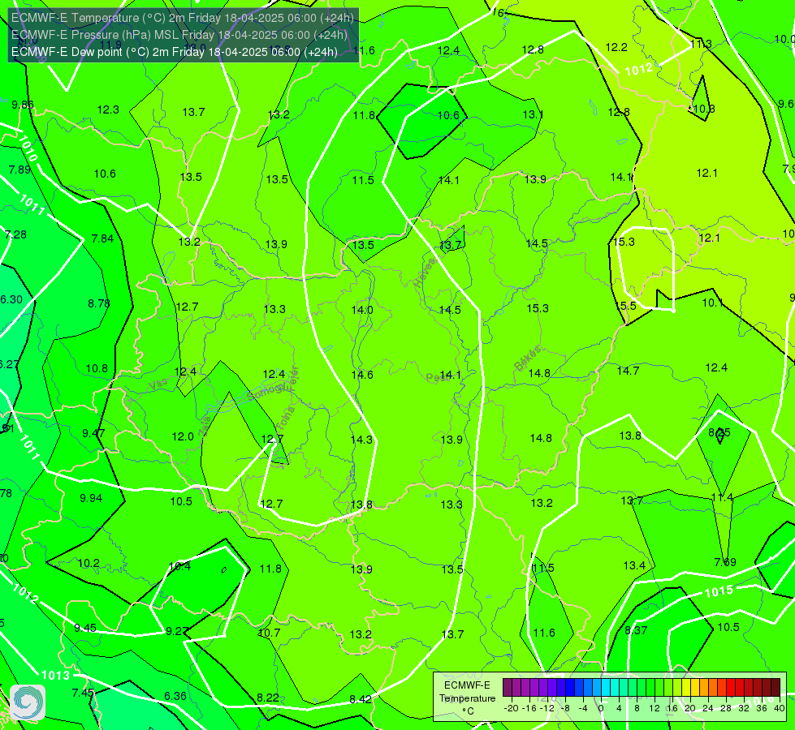
Task: Click the 12.2 value
Action: (x=616, y=47)
